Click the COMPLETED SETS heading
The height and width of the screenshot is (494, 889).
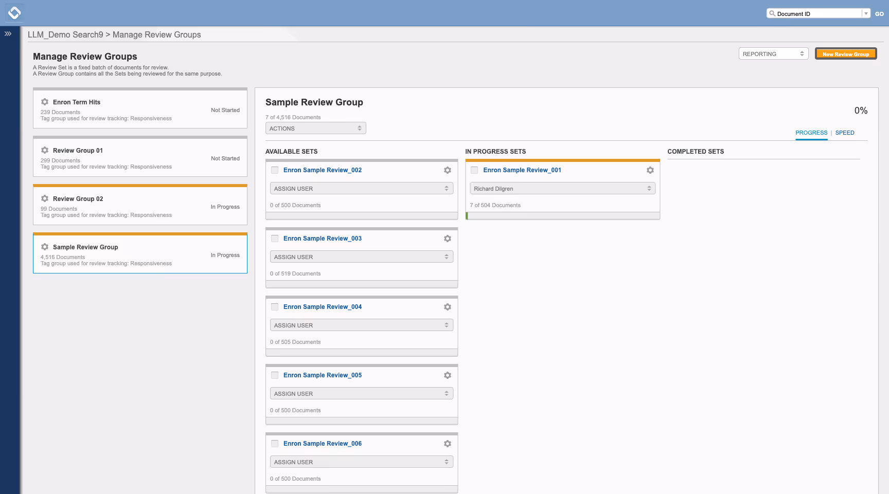[x=696, y=152]
